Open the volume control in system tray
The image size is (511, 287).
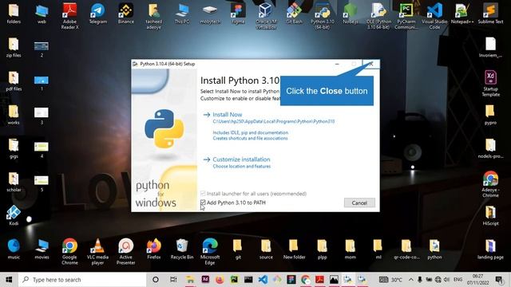point(446,280)
